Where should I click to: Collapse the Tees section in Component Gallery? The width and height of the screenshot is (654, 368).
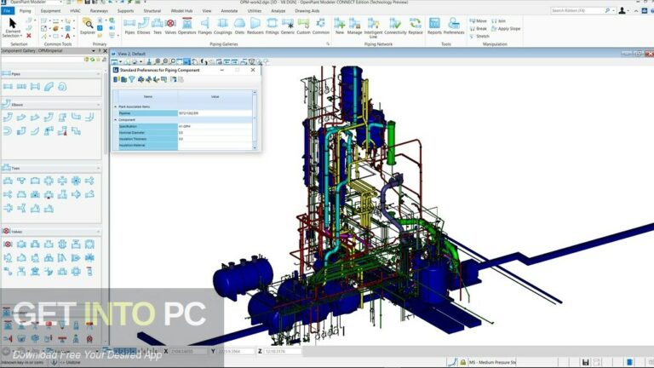(x=99, y=168)
